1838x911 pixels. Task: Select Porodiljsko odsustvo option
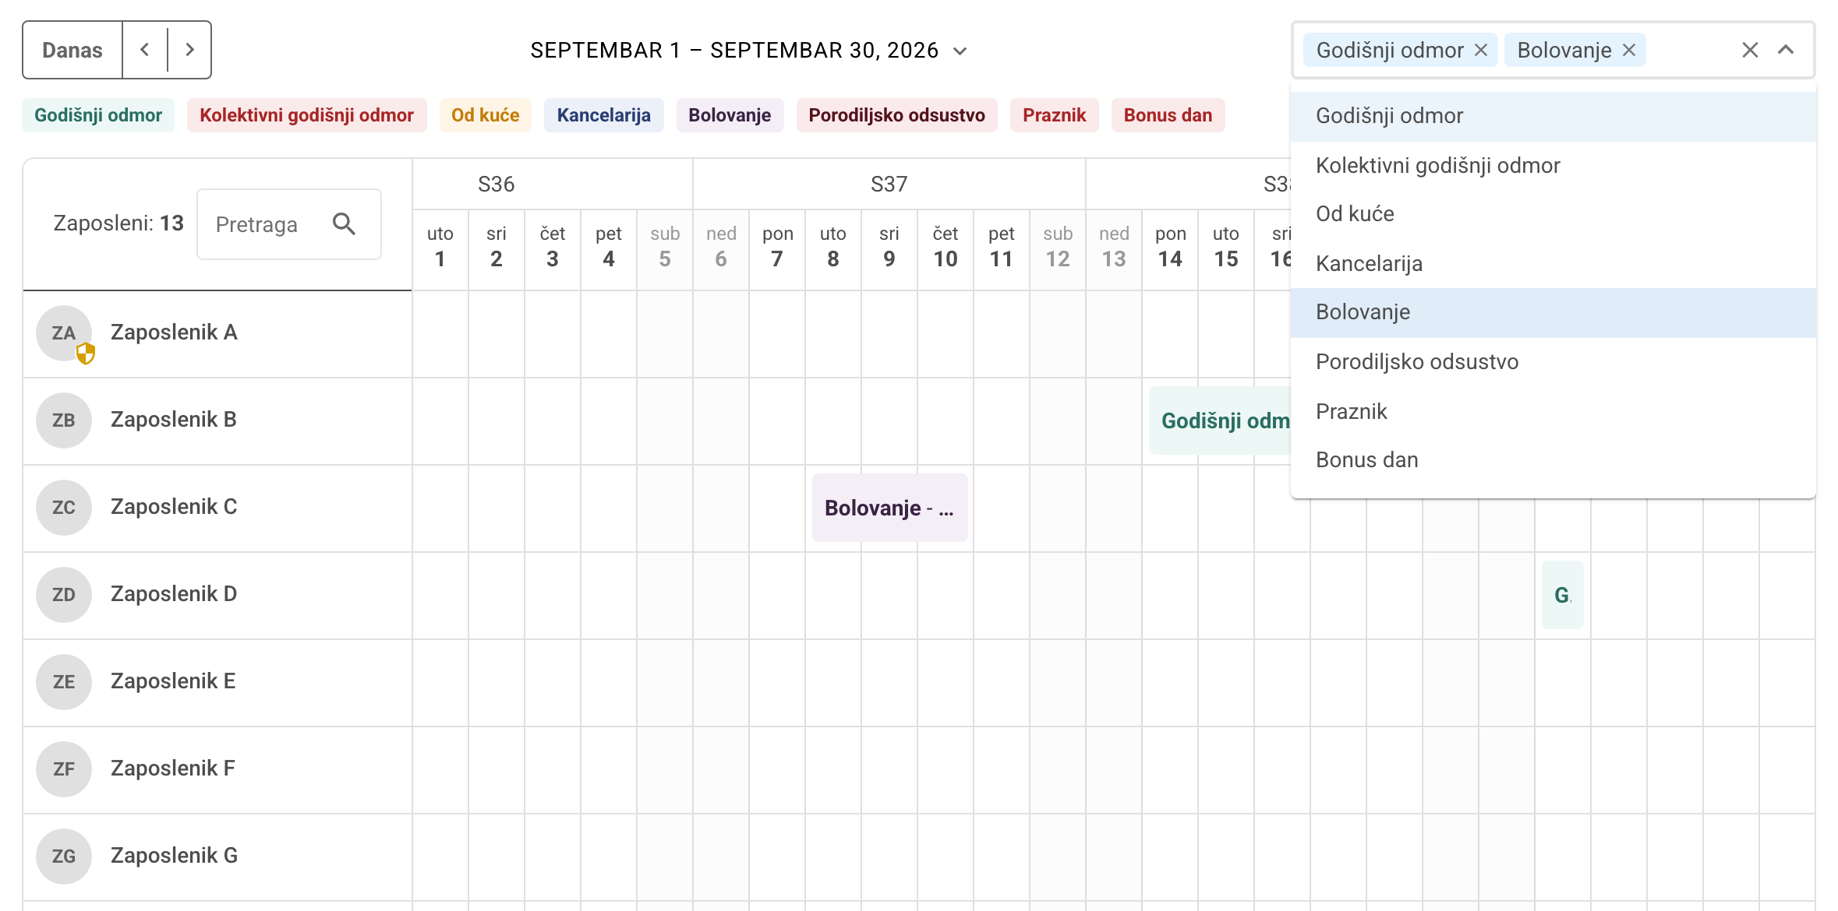[x=1553, y=361]
